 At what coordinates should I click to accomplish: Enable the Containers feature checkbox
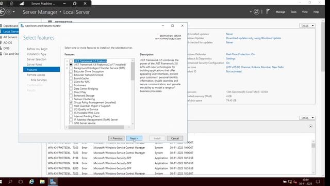point(71,85)
